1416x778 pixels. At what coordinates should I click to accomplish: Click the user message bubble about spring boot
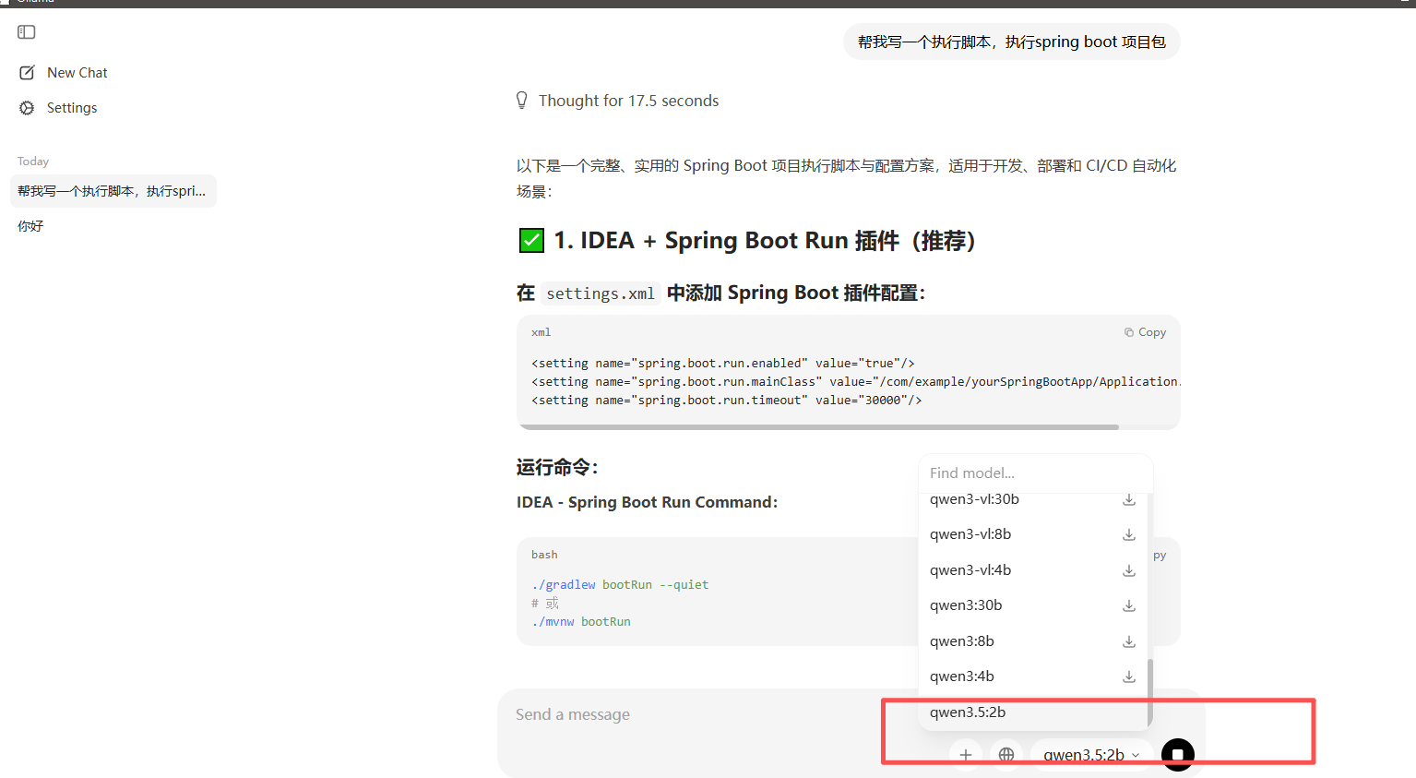(1012, 42)
